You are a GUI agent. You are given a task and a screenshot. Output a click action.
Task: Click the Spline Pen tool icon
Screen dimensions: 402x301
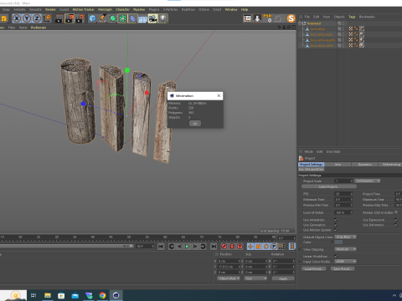tap(102, 18)
